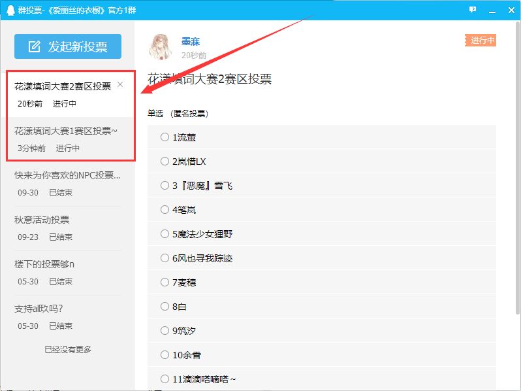The width and height of the screenshot is (521, 391).
Task: Delete the 花漾填词大赛2赛区投票 entry via X
Action: coord(120,85)
